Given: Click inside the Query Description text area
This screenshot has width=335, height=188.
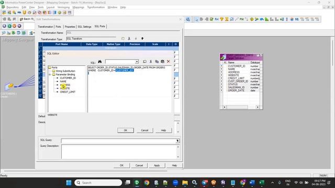Looking at the screenshot, I should point(119,151).
